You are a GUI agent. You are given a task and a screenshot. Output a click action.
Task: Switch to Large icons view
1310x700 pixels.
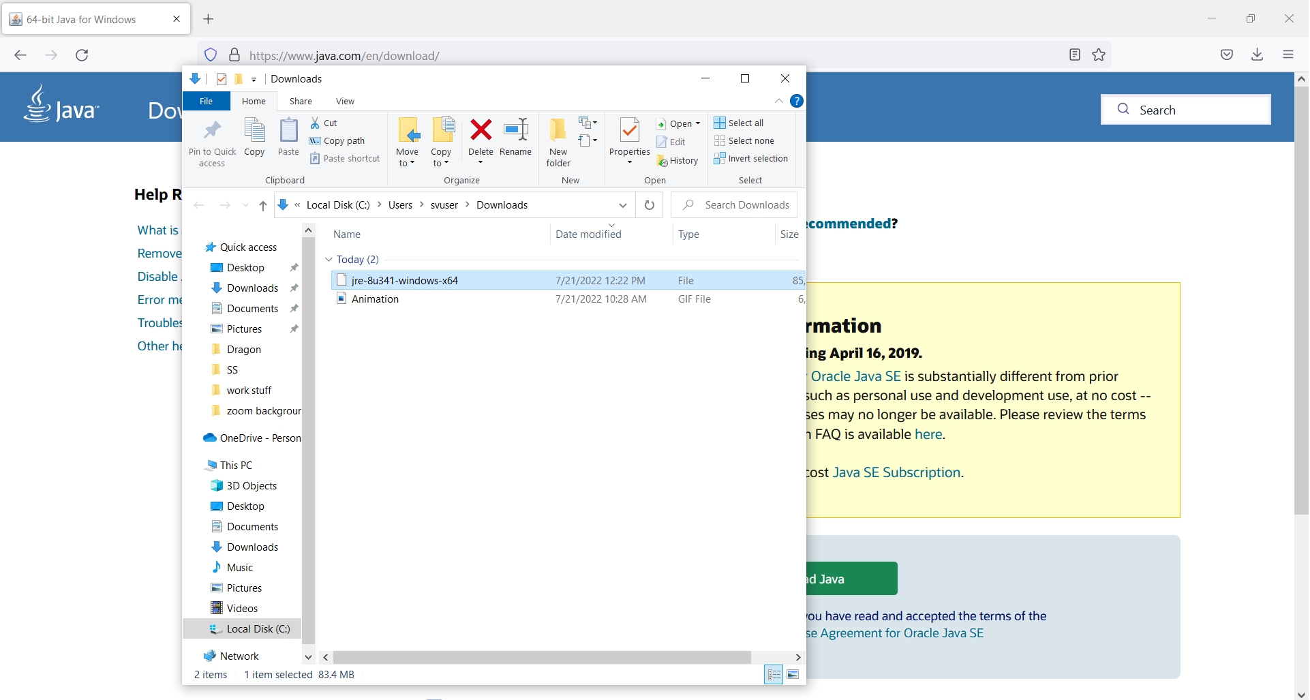click(793, 674)
